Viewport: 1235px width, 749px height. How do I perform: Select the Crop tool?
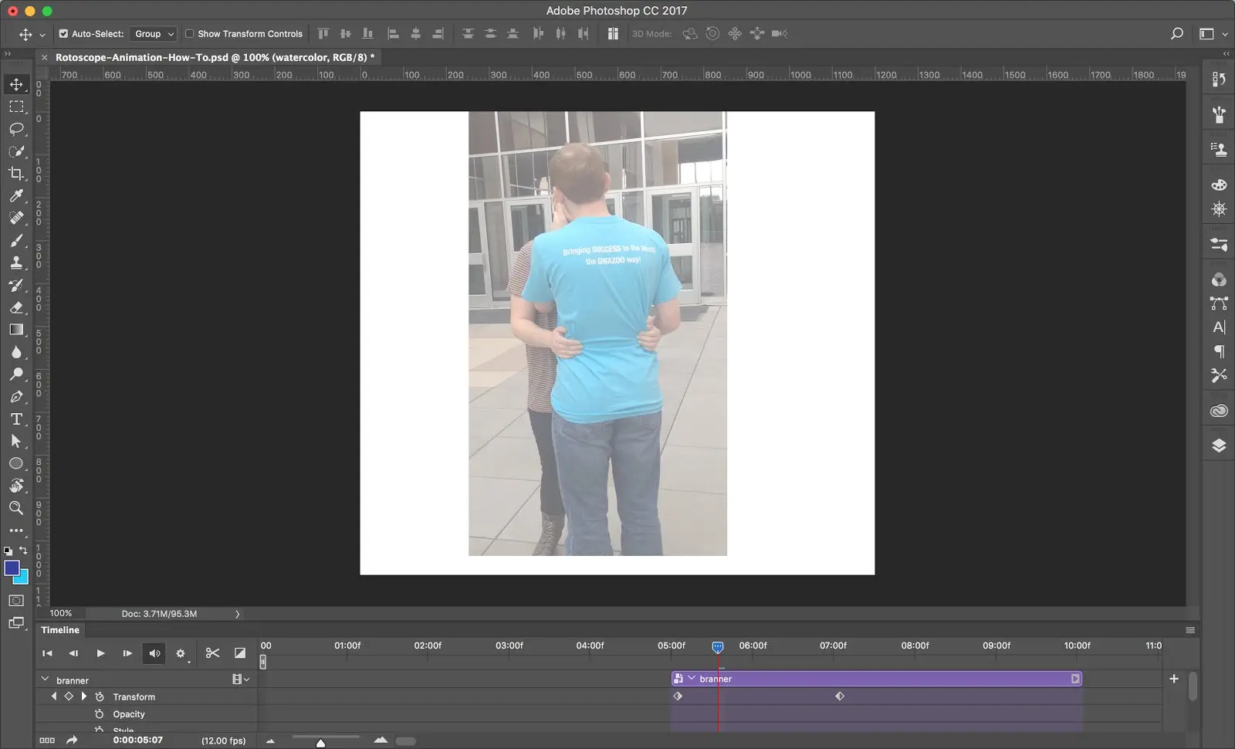tap(17, 173)
